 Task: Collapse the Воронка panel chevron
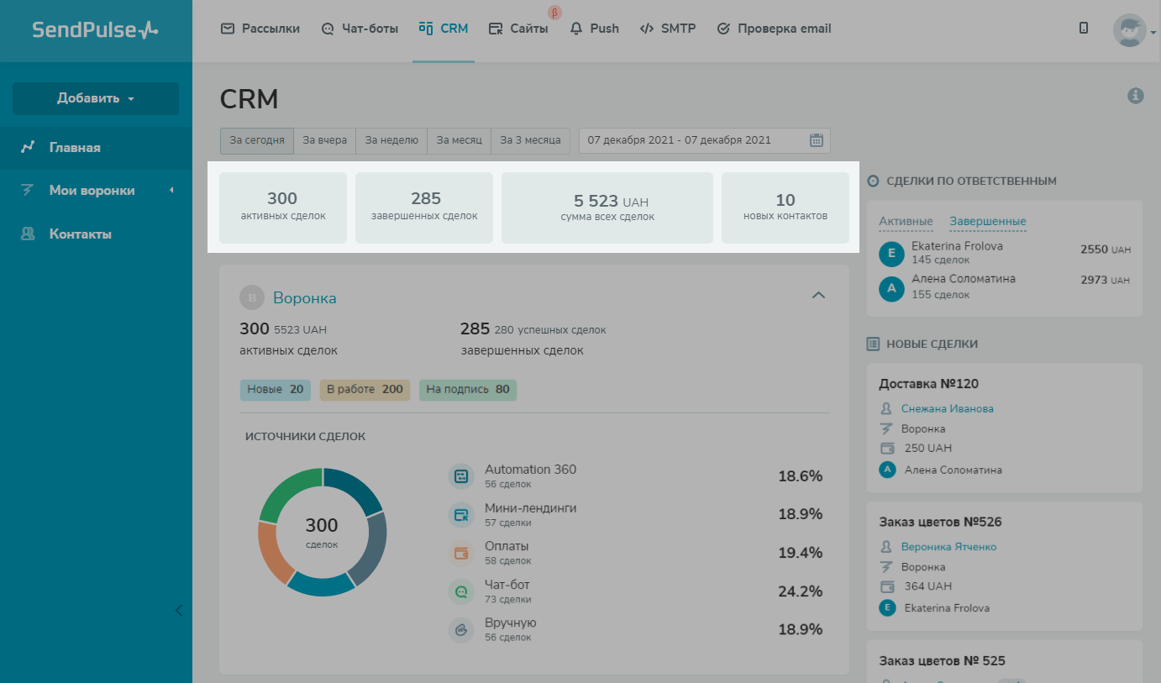coord(818,296)
